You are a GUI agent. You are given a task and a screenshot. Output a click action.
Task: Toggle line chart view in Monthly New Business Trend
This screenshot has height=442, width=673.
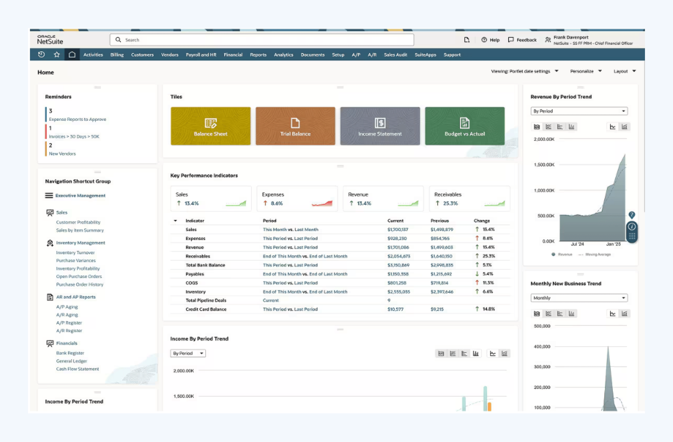tap(612, 314)
